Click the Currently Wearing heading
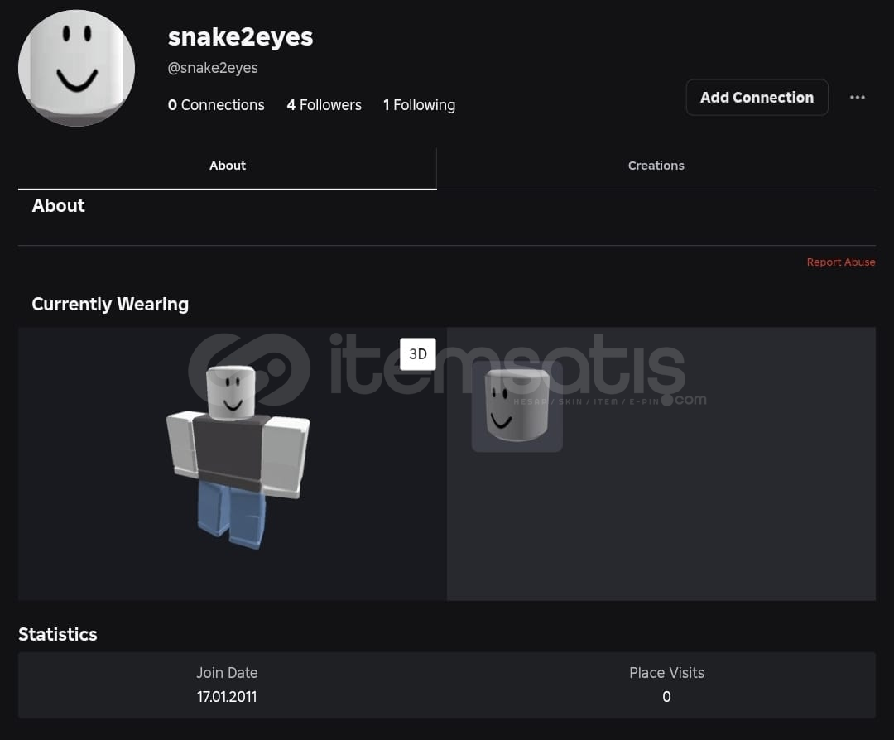The image size is (894, 740). pyautogui.click(x=110, y=305)
